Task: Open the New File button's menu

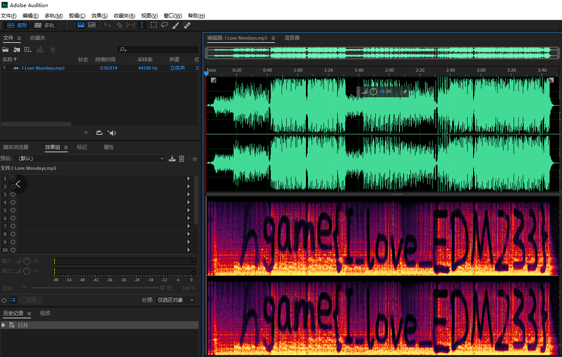Action: [28, 50]
